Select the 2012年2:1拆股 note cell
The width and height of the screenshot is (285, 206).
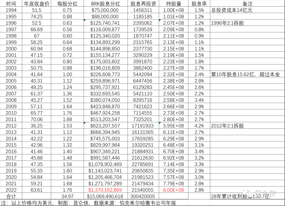tap(227, 126)
